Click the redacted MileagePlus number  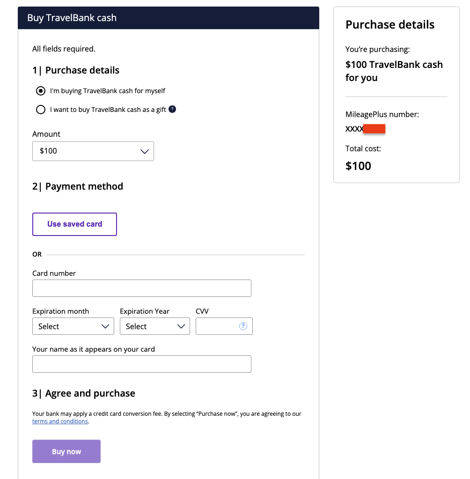(x=375, y=128)
